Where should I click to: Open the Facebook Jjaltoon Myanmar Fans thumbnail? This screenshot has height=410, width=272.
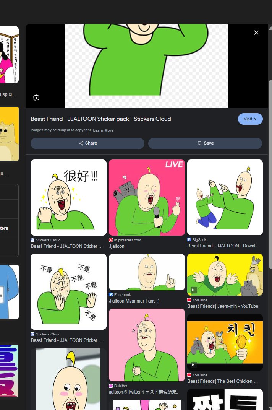pyautogui.click(x=147, y=272)
